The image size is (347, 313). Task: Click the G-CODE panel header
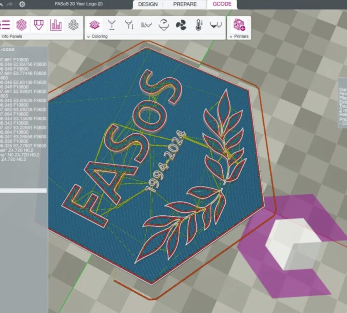coord(7,50)
